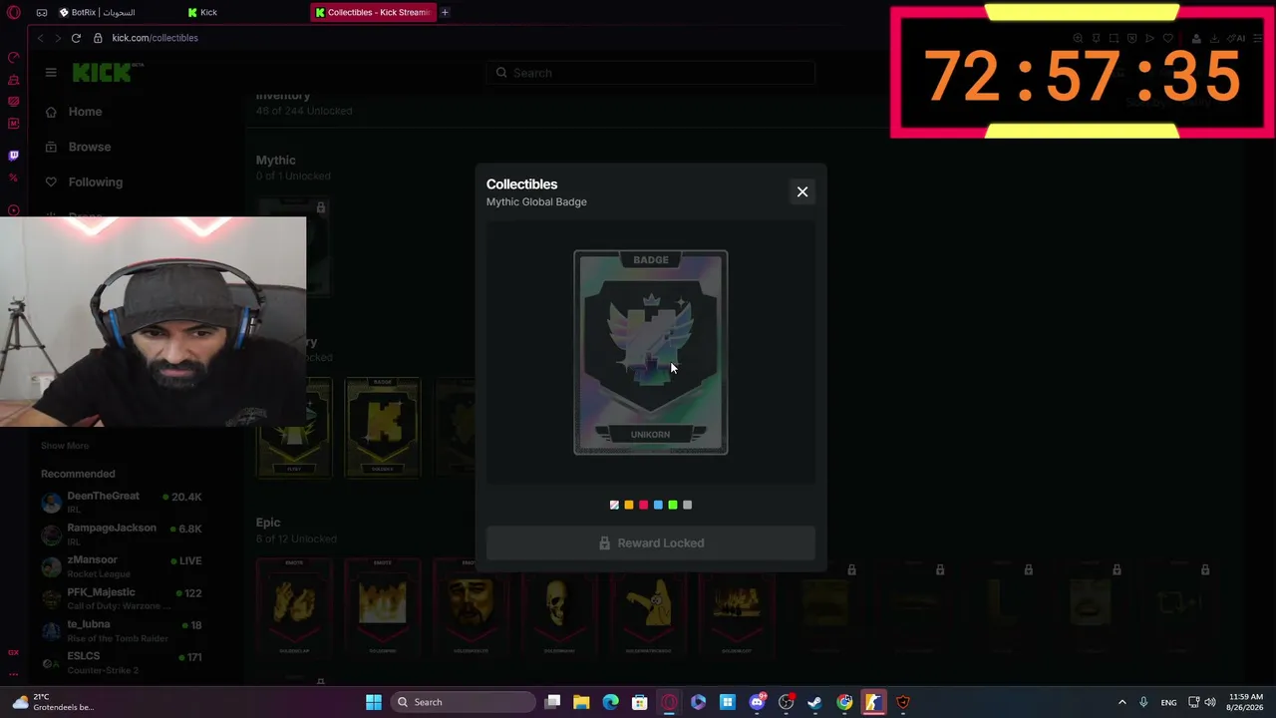Launch Microsoft Edge from taskbar
The height and width of the screenshot is (718, 1276).
coord(611,702)
